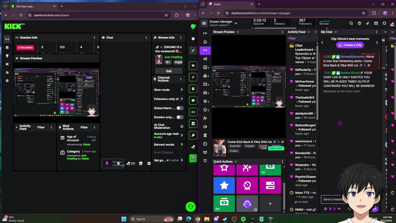Viewport: 396px width, 223px height.
Task: Toggle the wrench widget on Kick right rail
Action: [x=193, y=135]
